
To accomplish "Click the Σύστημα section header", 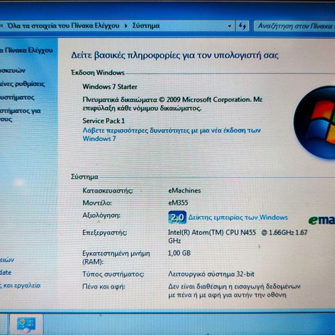I will coord(84,177).
